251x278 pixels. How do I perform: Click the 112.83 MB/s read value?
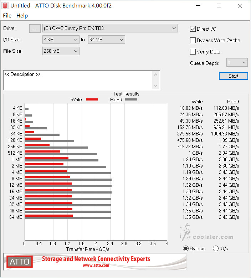point(226,108)
